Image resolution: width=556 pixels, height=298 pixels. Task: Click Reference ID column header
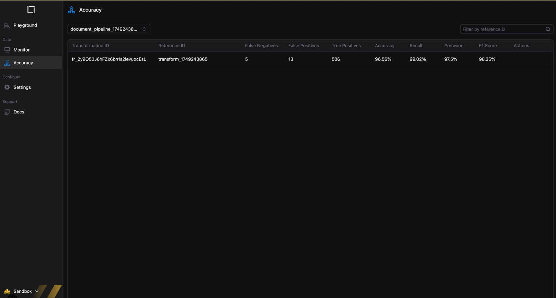tap(172, 46)
